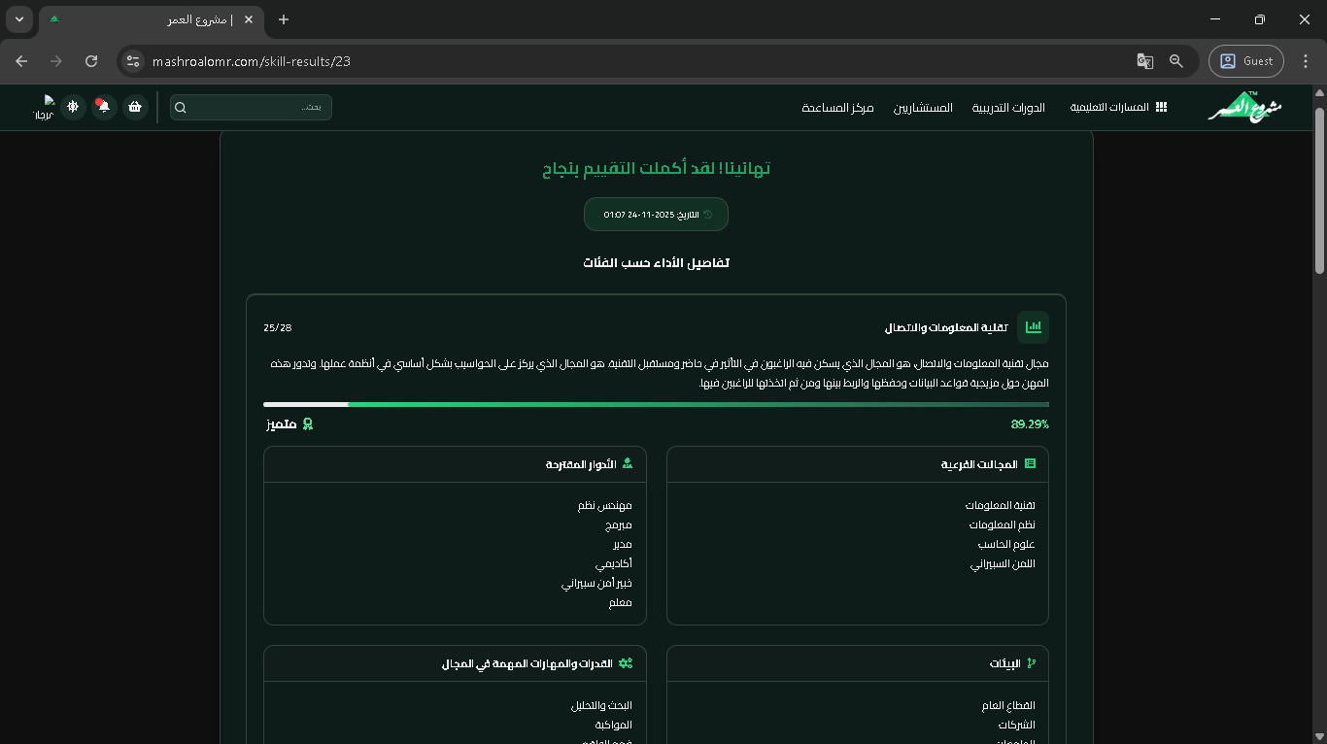Open Chrome zoom magnifier icon in address bar

point(1176,61)
